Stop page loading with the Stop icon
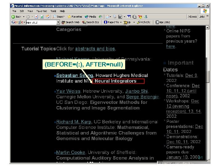222x167 pixels. (x=36, y=17)
